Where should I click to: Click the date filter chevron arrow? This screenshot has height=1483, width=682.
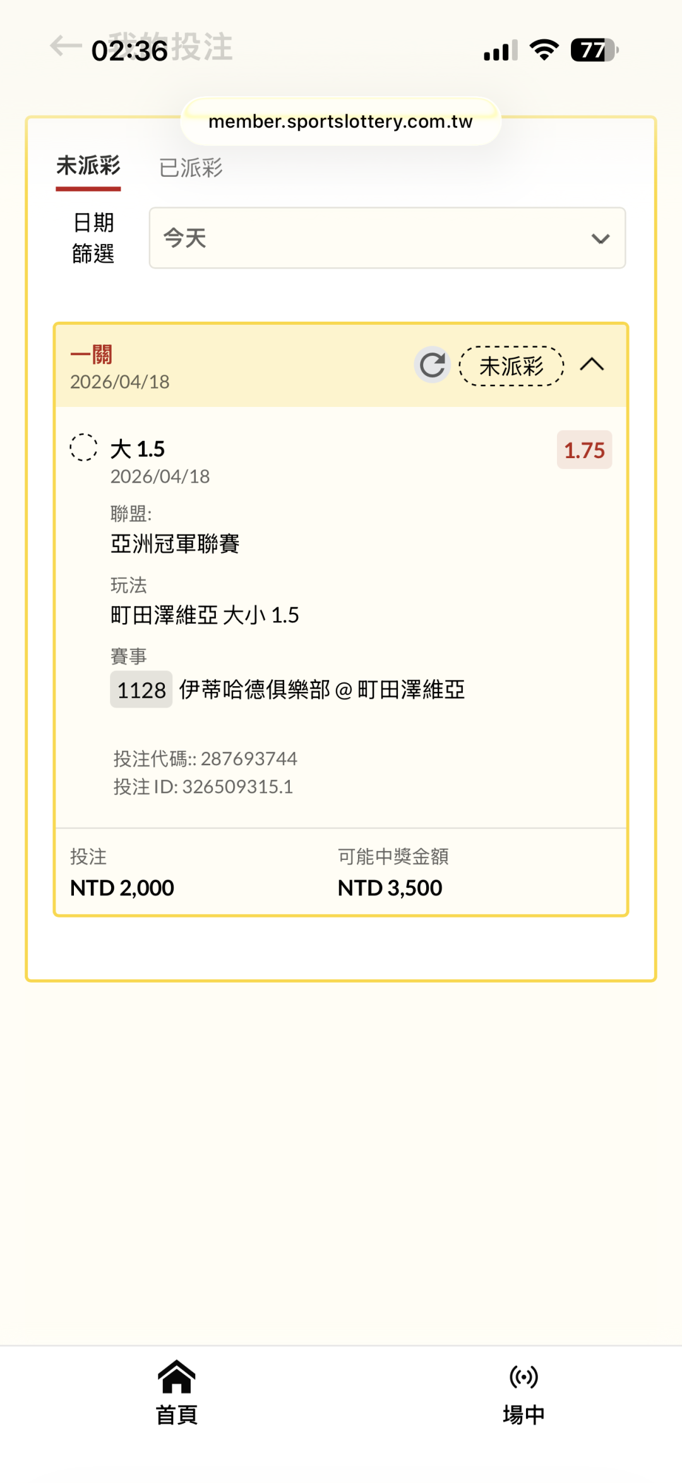(600, 239)
